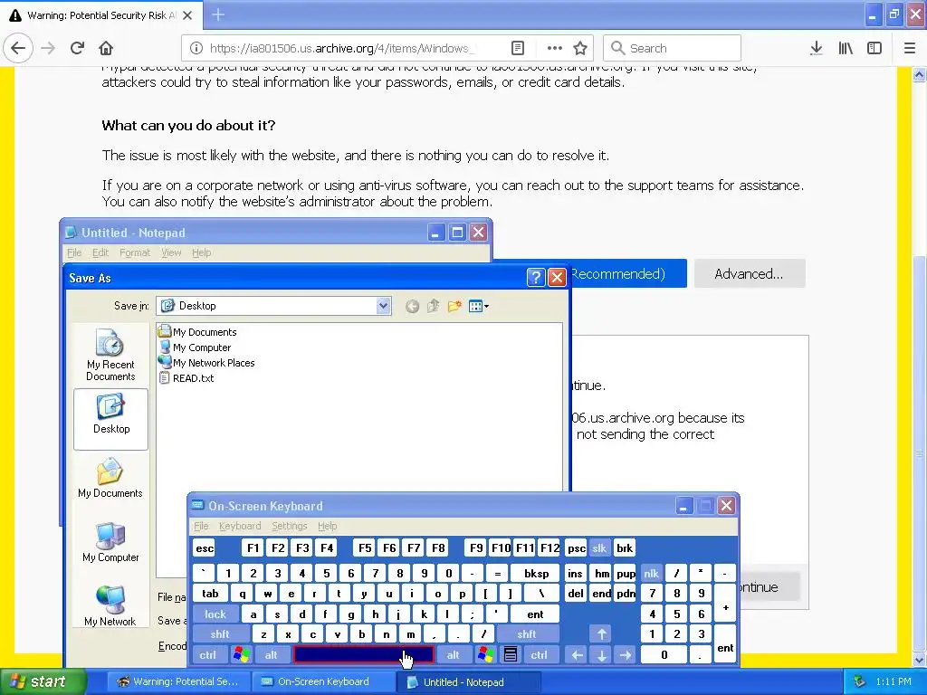
Task: Select My Documents in places bar
Action: [x=110, y=478]
